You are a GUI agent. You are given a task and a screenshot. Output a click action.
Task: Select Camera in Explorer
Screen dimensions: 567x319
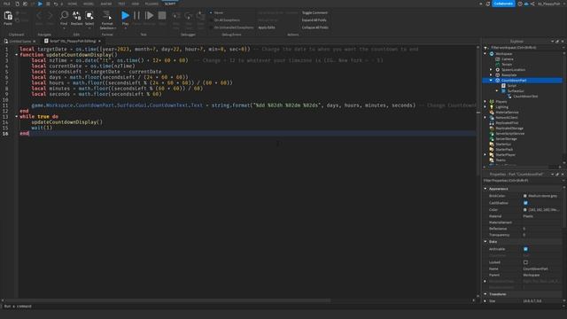click(x=507, y=59)
